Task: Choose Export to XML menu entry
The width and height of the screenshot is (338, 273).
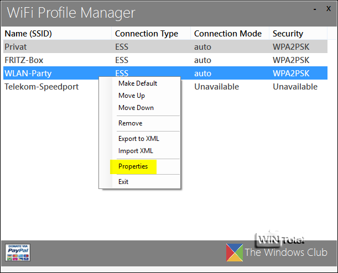Action: point(138,139)
